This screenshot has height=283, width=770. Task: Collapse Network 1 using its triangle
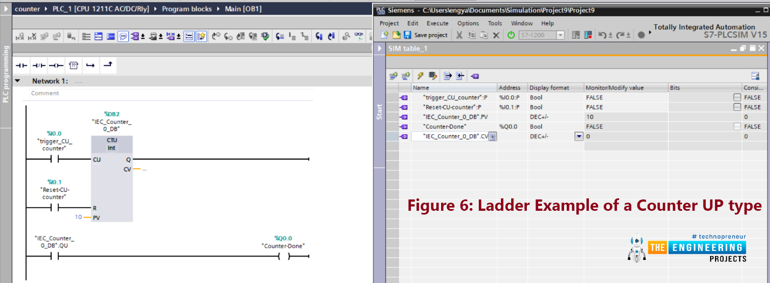pyautogui.click(x=18, y=81)
